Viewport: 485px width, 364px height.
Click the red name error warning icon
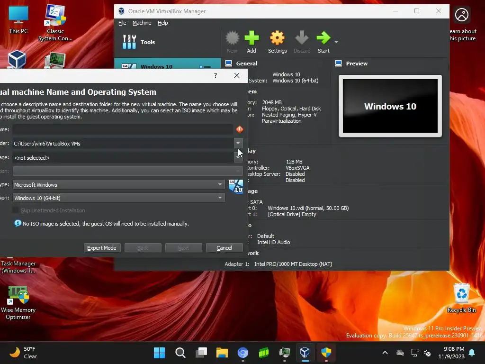[x=240, y=129]
